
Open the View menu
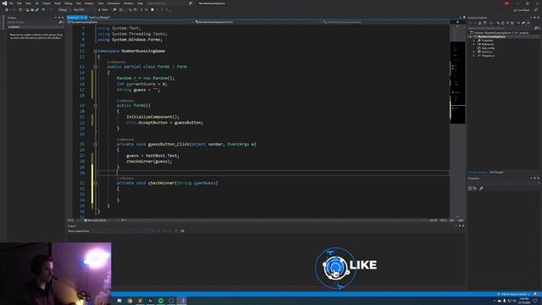pos(28,3)
